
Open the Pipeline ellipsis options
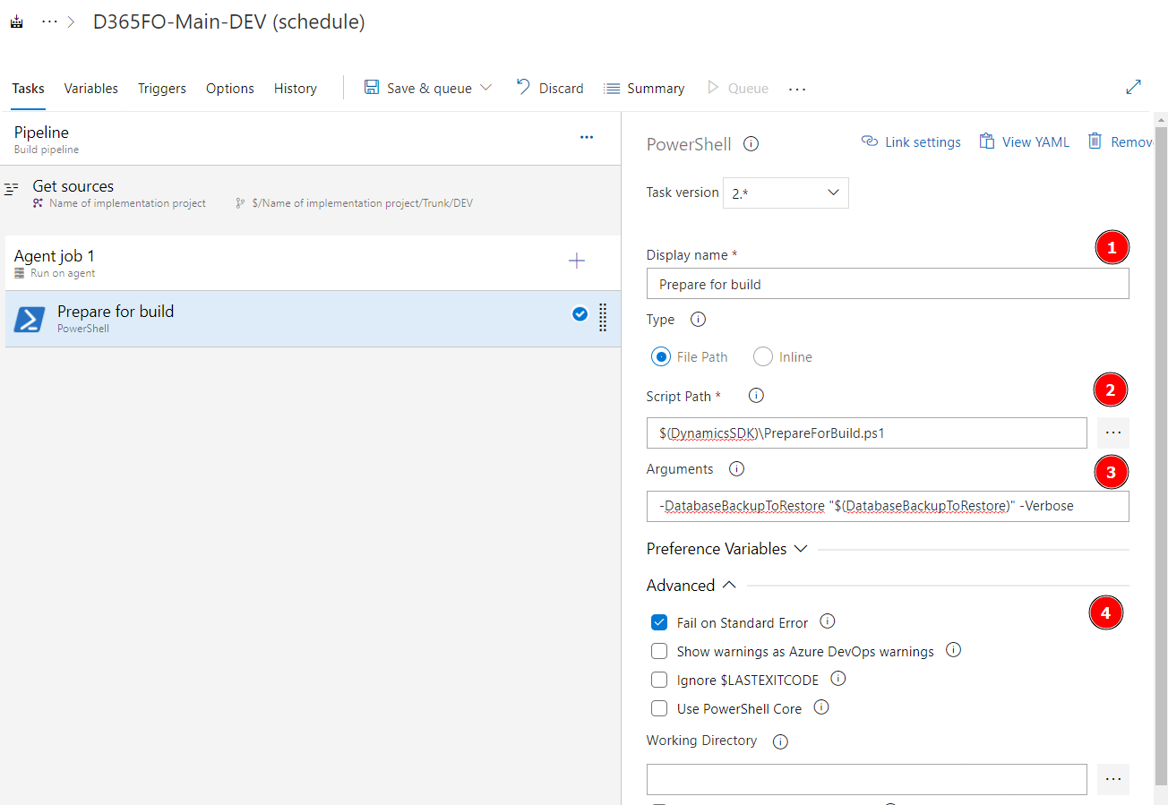[x=587, y=137]
